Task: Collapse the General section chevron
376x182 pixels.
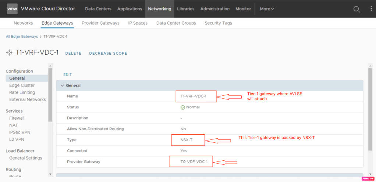Action: pos(62,85)
